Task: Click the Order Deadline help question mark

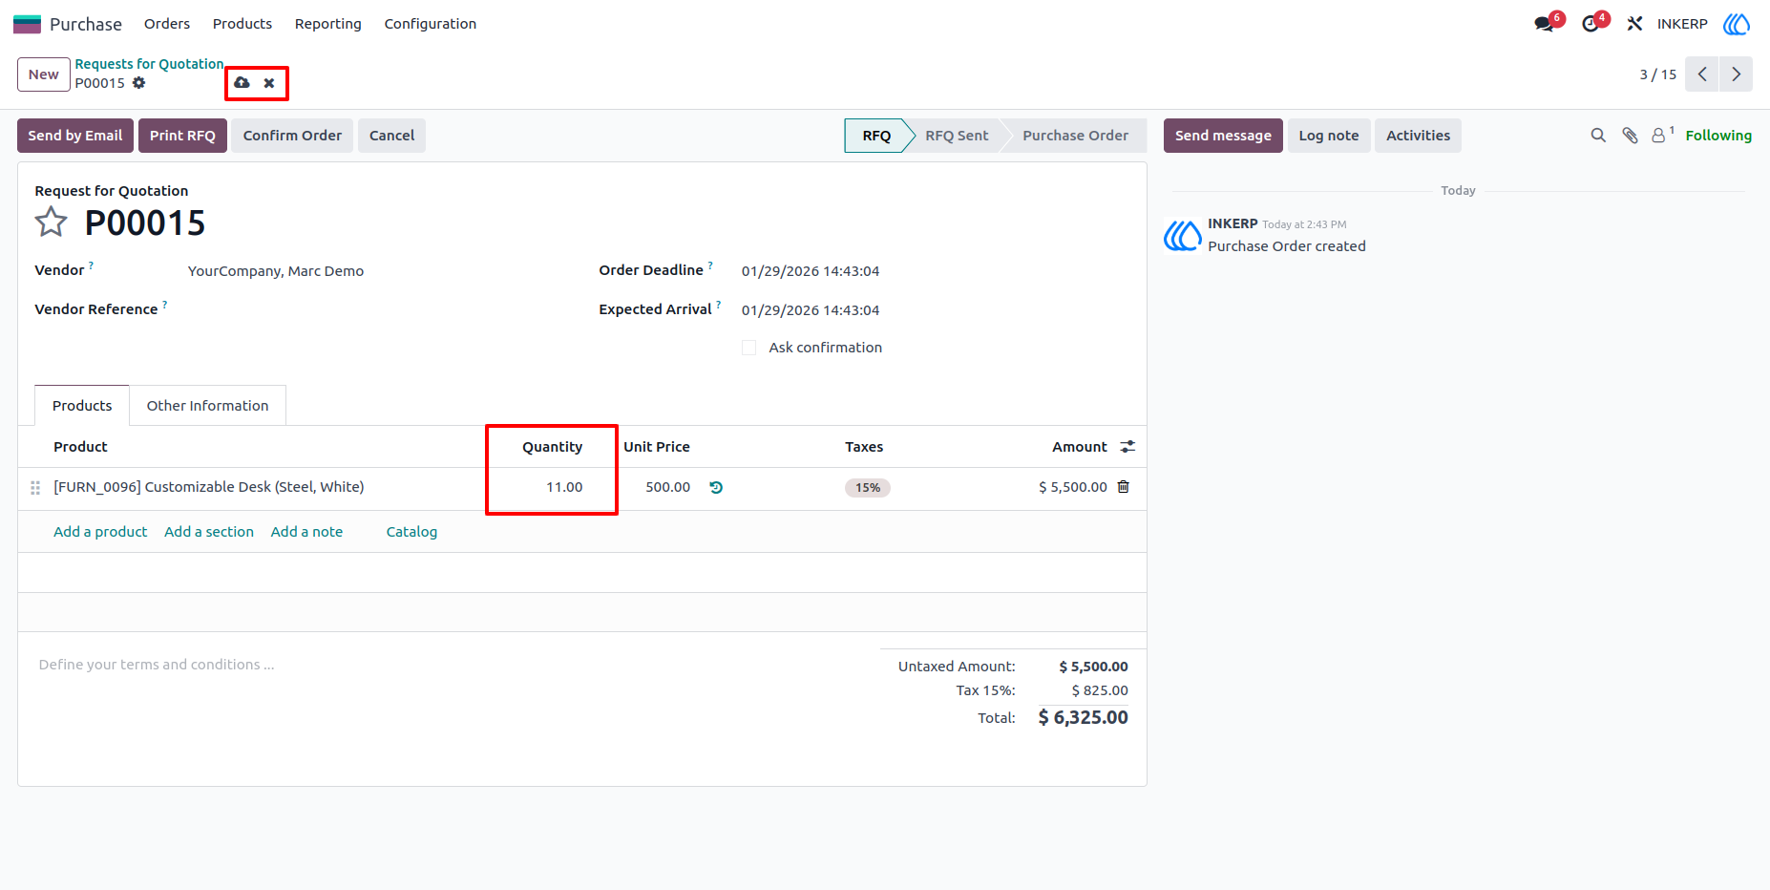Action: click(x=710, y=265)
